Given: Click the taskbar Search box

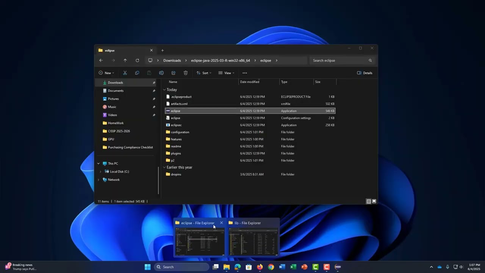Looking at the screenshot, I should coord(181,267).
